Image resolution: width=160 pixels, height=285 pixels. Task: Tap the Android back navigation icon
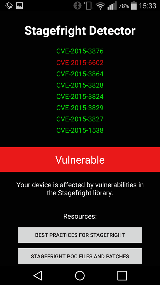coord(38,275)
